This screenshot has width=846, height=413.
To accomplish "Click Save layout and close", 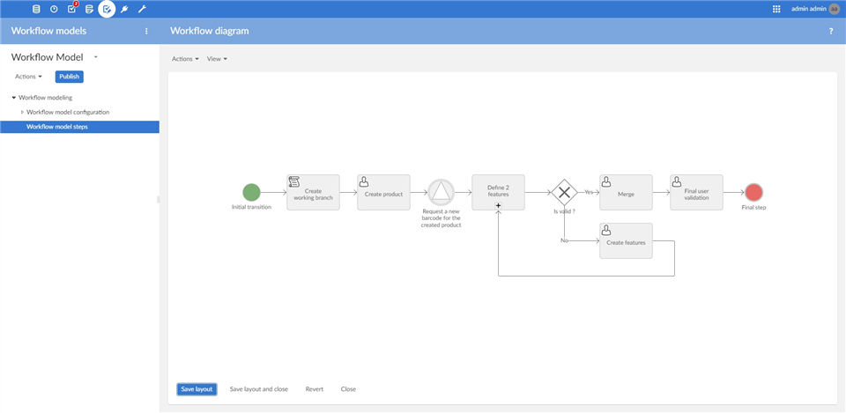I will point(259,388).
